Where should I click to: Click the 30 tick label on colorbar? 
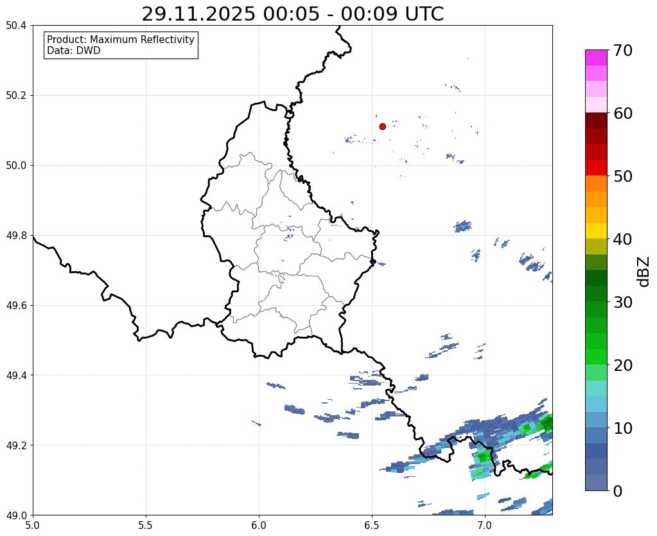coord(623,302)
